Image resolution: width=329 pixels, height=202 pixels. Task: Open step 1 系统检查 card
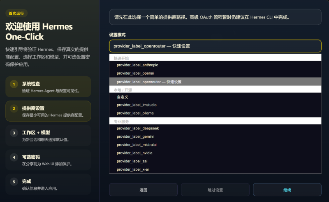click(48, 87)
